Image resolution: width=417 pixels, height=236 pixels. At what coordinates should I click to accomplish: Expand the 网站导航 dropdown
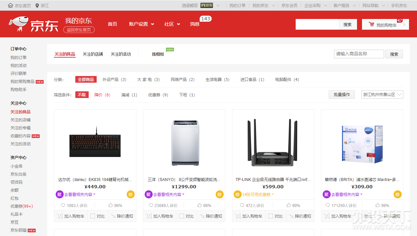[373, 6]
